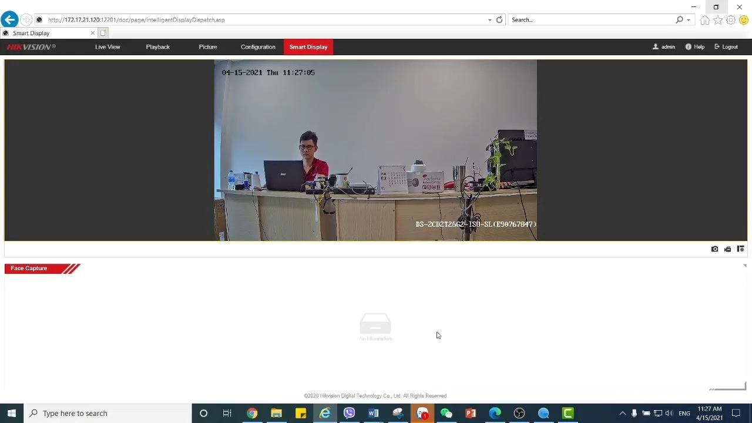Collapse the Face Capture panel corner arrow
Image resolution: width=752 pixels, height=423 pixels.
744,266
